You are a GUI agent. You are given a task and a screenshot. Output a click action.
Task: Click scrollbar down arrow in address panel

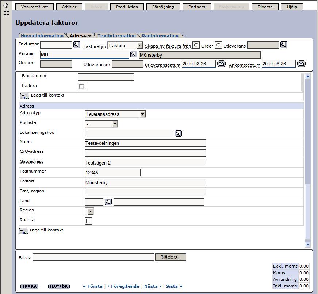(307, 245)
